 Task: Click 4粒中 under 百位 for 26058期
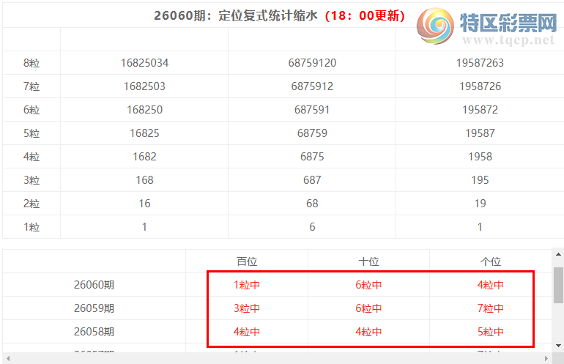[x=247, y=332]
